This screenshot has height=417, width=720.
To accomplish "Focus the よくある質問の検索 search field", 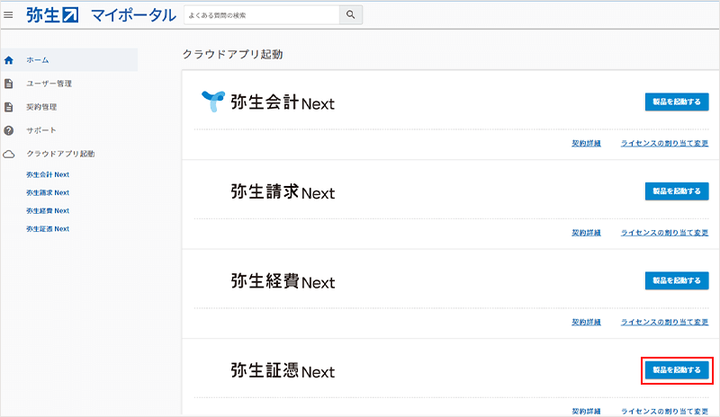I will (x=262, y=14).
